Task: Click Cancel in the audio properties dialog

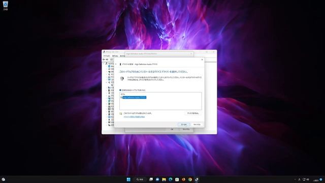Action: tap(186, 129)
